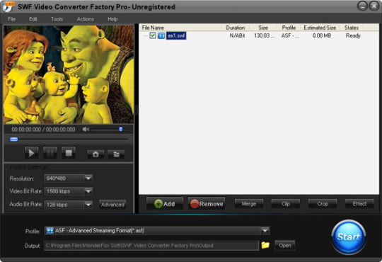Pause the video preview
The image size is (382, 262).
pyautogui.click(x=50, y=153)
